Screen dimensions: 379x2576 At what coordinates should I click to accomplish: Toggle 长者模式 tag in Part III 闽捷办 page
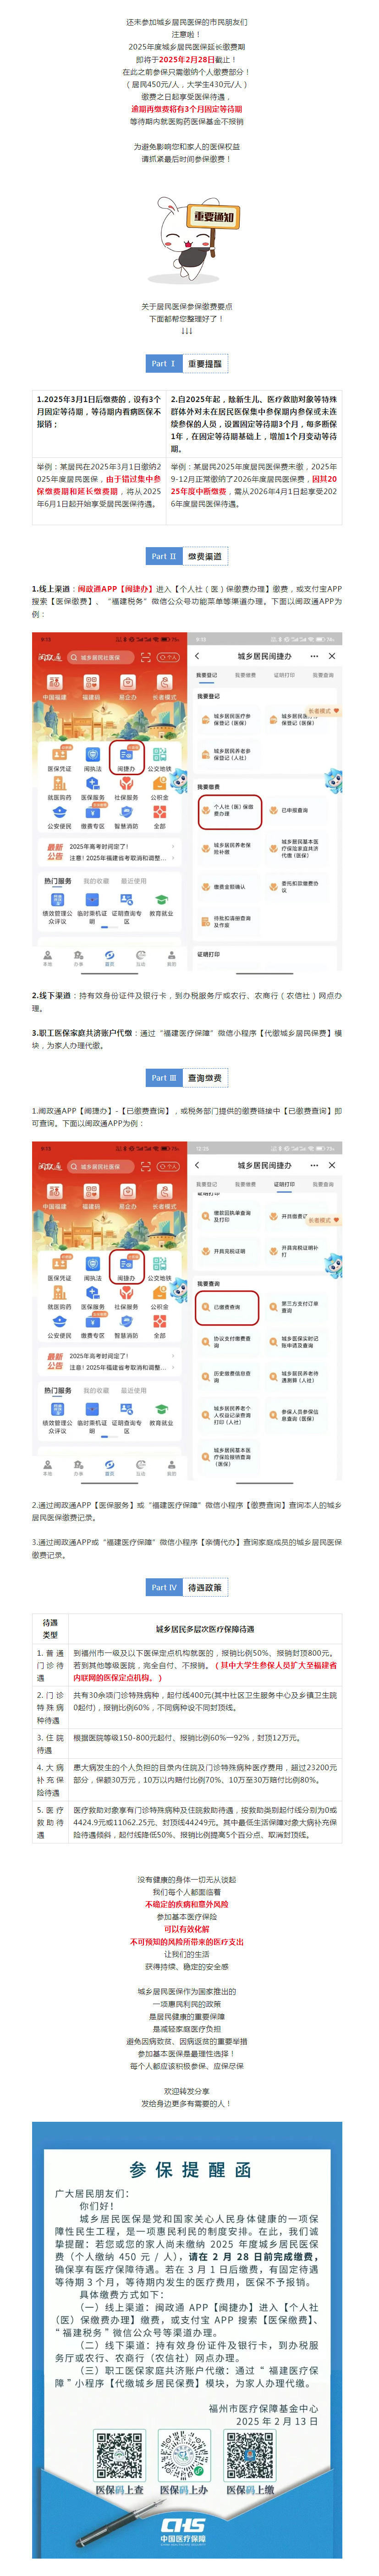click(323, 1220)
